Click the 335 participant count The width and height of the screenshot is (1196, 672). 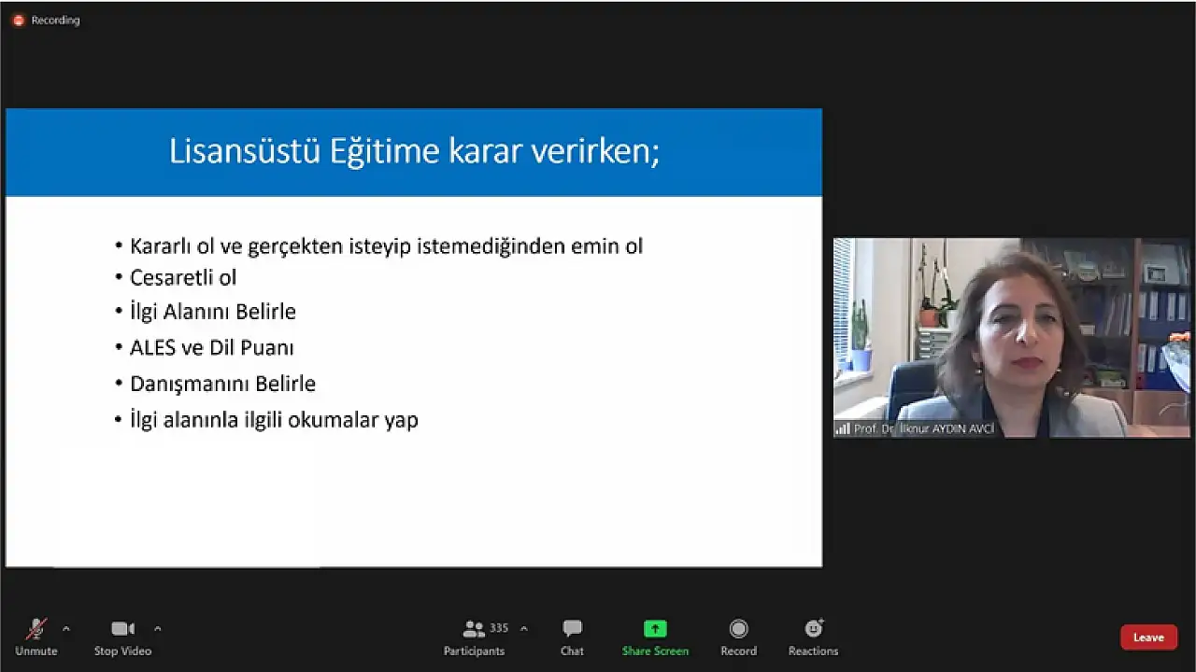[499, 628]
